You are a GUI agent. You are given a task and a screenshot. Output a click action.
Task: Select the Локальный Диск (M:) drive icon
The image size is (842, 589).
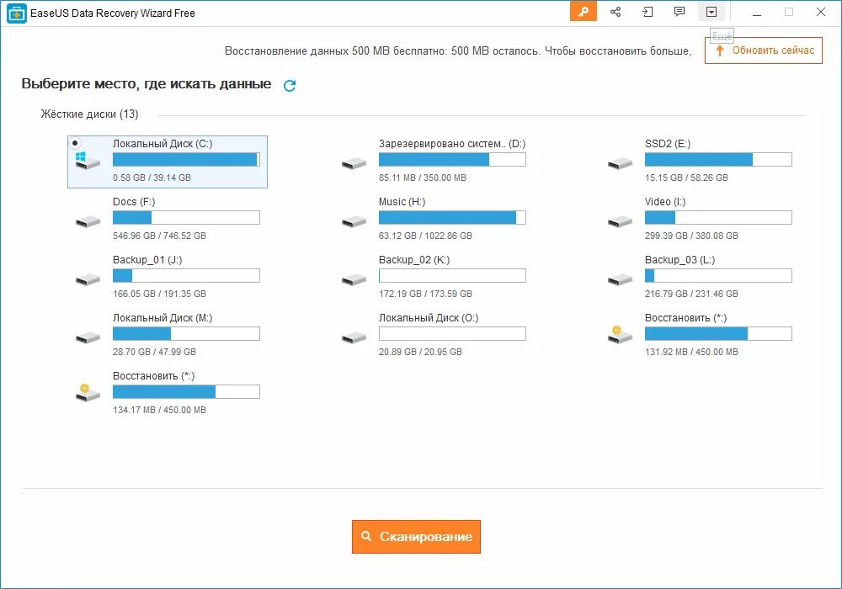point(88,337)
